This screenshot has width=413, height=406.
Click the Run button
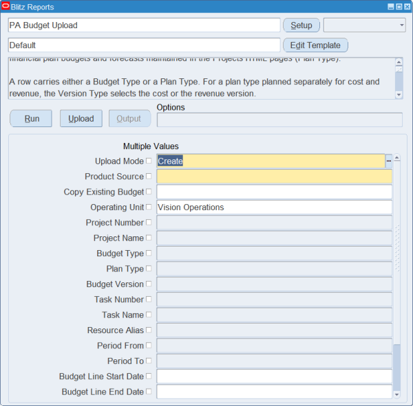coord(31,119)
